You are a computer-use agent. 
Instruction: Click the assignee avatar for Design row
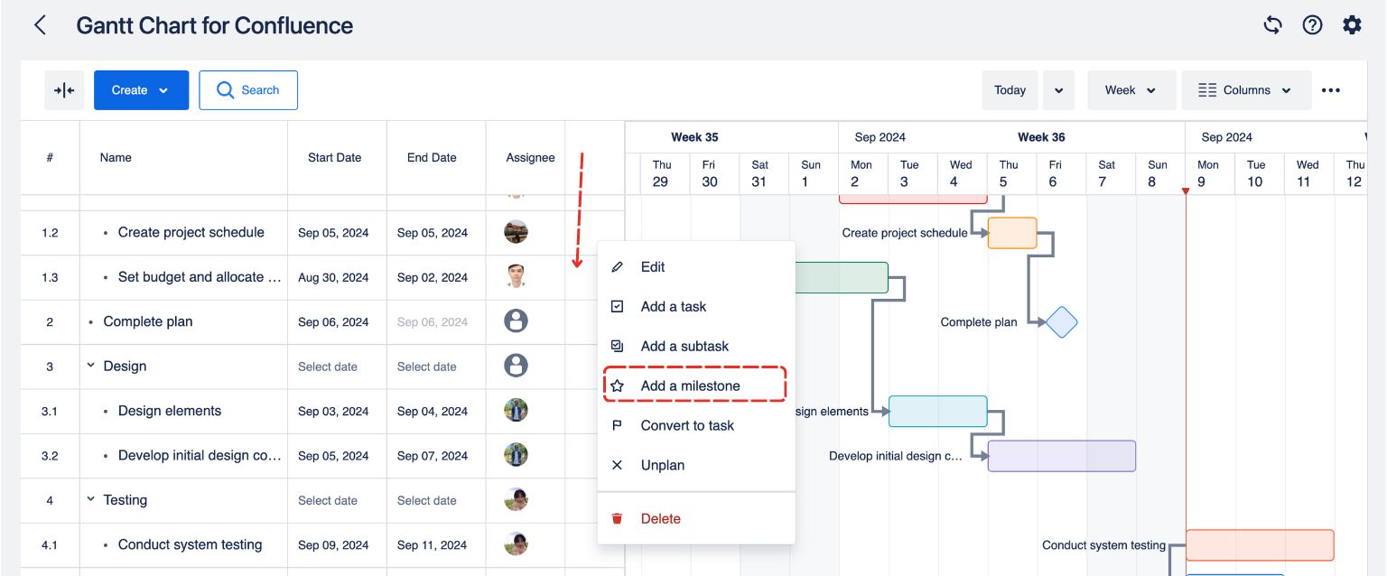pyautogui.click(x=516, y=366)
